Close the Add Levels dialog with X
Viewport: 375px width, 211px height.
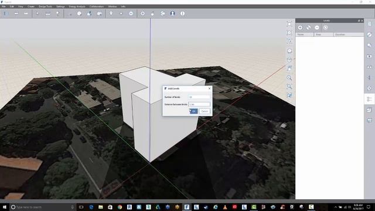[x=210, y=89]
